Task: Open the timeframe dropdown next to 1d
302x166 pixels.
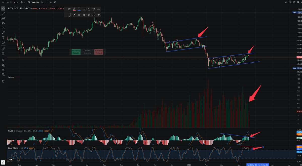Action: tap(18, 2)
